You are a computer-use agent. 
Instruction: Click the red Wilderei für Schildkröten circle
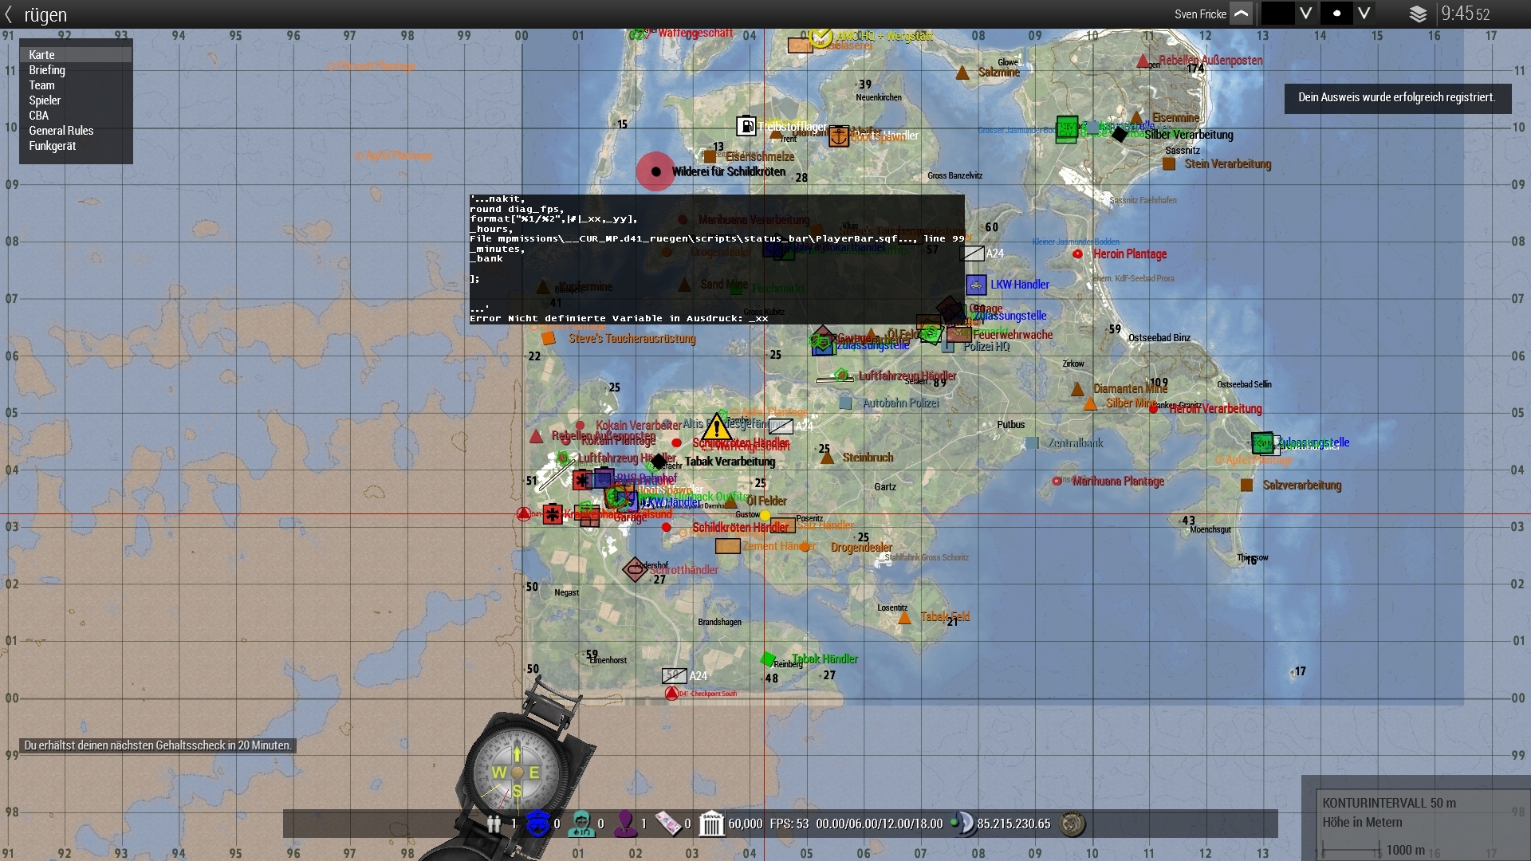(x=655, y=171)
